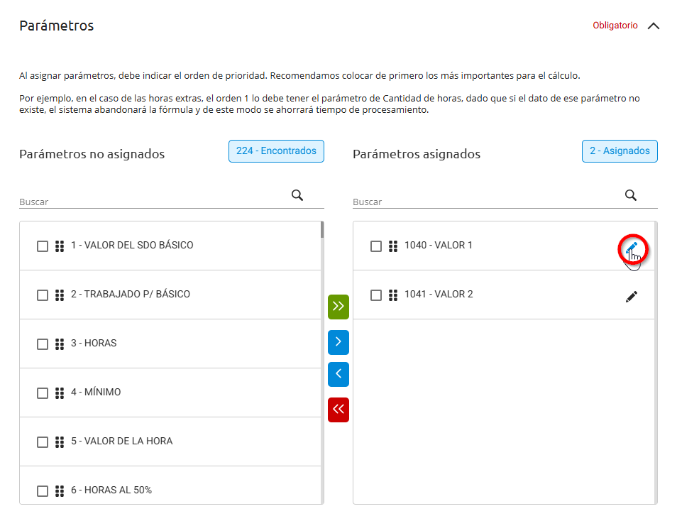The height and width of the screenshot is (521, 677).
Task: Click search magnifier in assigned parameters
Action: click(x=631, y=195)
